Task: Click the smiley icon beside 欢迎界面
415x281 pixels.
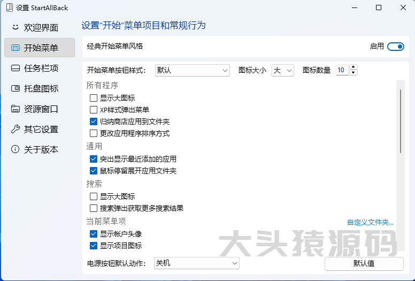Action: click(x=16, y=27)
